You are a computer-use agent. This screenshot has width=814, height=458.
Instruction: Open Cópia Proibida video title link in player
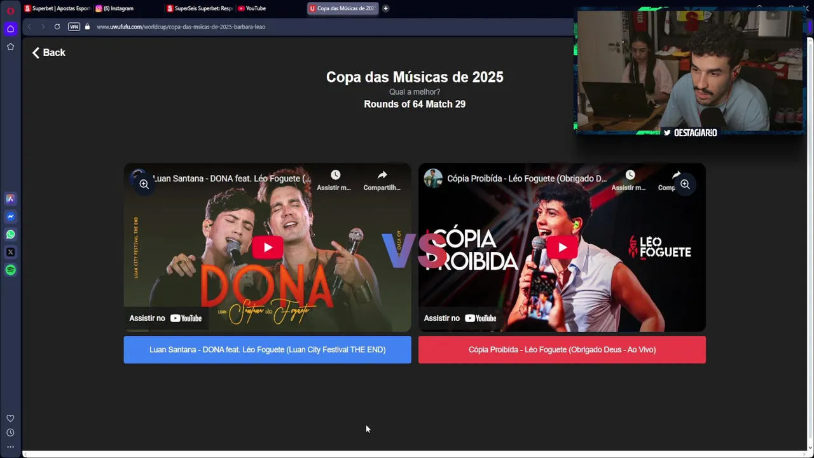coord(527,179)
